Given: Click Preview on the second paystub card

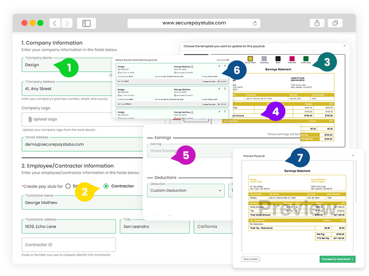Looking at the screenshot, I should (x=222, y=104).
